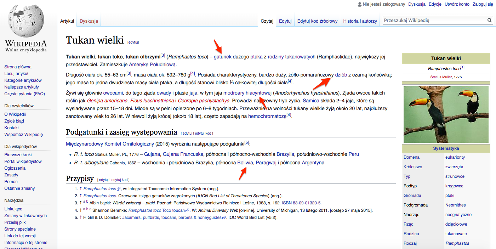Click Zgłoś błąd sidebar link
The width and height of the screenshot is (496, 249).
pos(14,121)
